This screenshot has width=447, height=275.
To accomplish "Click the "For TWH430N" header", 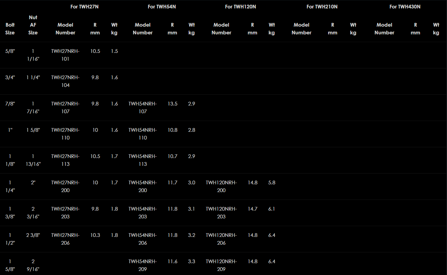I will coord(405,7).
